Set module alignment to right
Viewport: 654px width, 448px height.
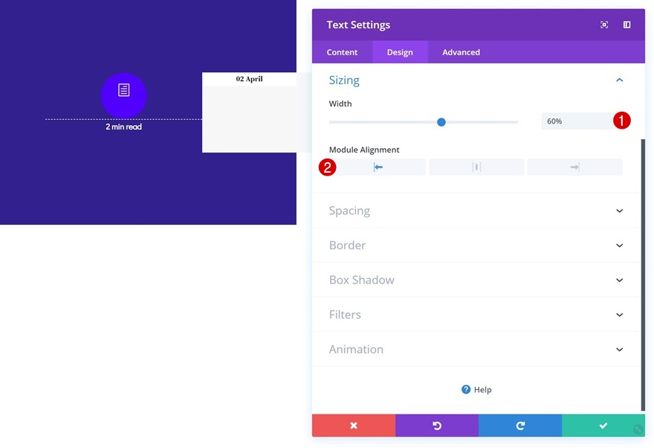point(574,167)
